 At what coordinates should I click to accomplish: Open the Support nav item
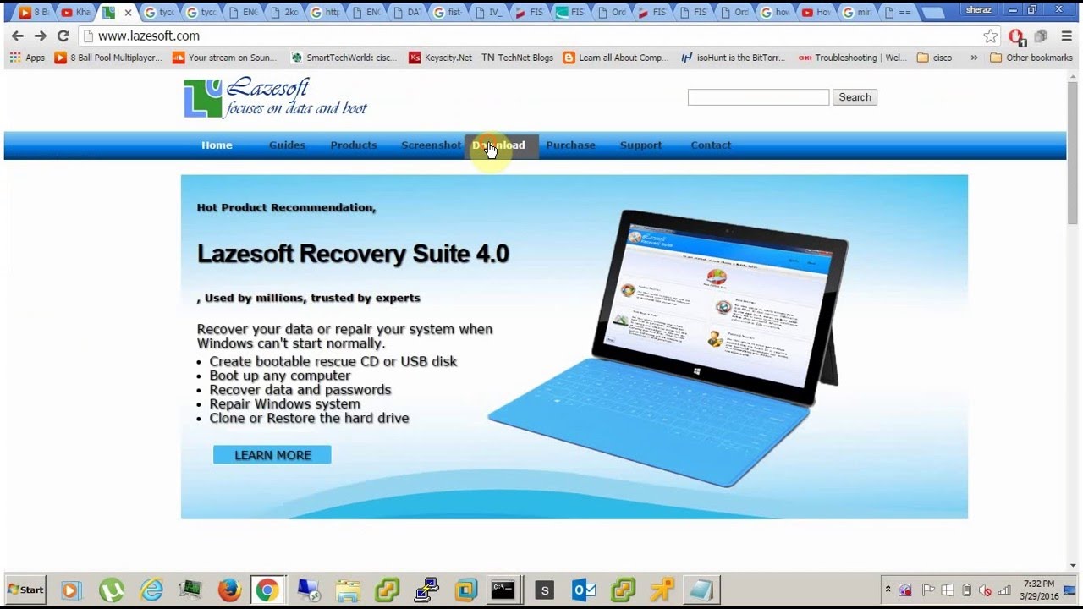coord(640,145)
